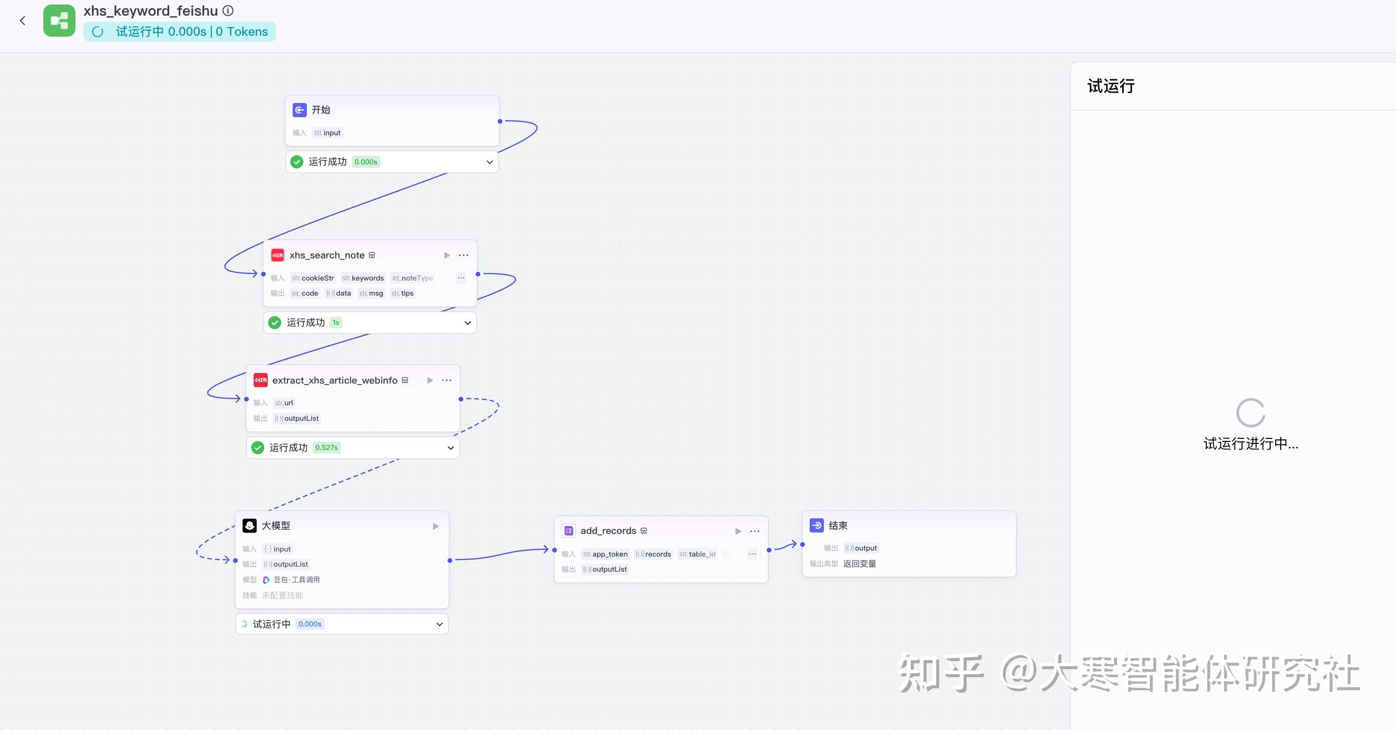Screen dimensions: 1396x730
Task: Click the back arrow in the header
Action: pyautogui.click(x=22, y=21)
